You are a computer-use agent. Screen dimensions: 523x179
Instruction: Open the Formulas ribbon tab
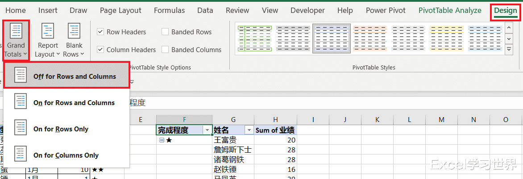pos(169,10)
